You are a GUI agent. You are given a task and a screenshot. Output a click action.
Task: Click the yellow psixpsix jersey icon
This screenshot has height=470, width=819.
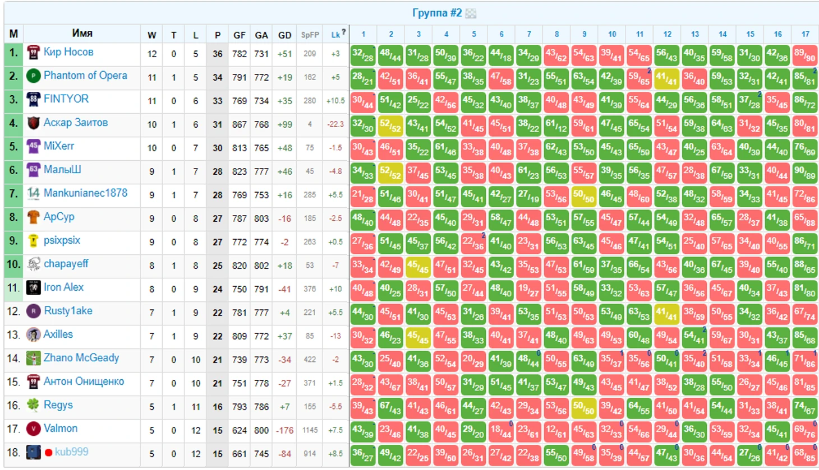pyautogui.click(x=33, y=241)
